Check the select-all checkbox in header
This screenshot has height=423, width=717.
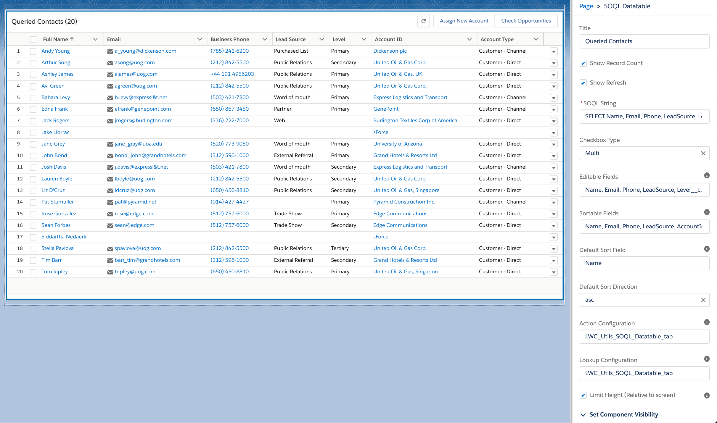click(x=33, y=39)
